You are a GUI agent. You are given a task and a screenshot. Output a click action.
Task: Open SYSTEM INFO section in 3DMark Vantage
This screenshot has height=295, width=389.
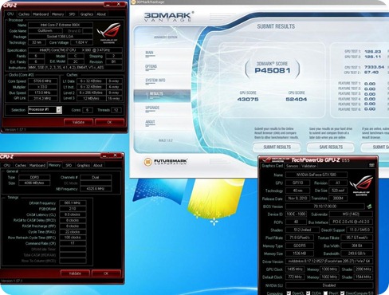coord(155,81)
